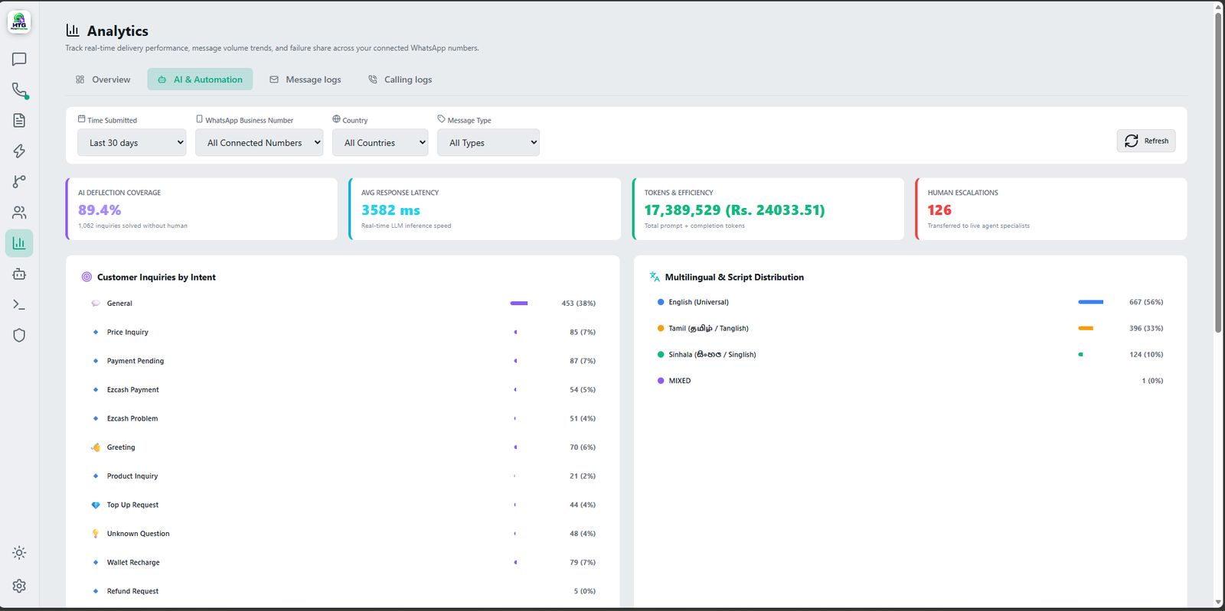Select the Refund Request intent row
The image size is (1225, 611).
(342, 591)
